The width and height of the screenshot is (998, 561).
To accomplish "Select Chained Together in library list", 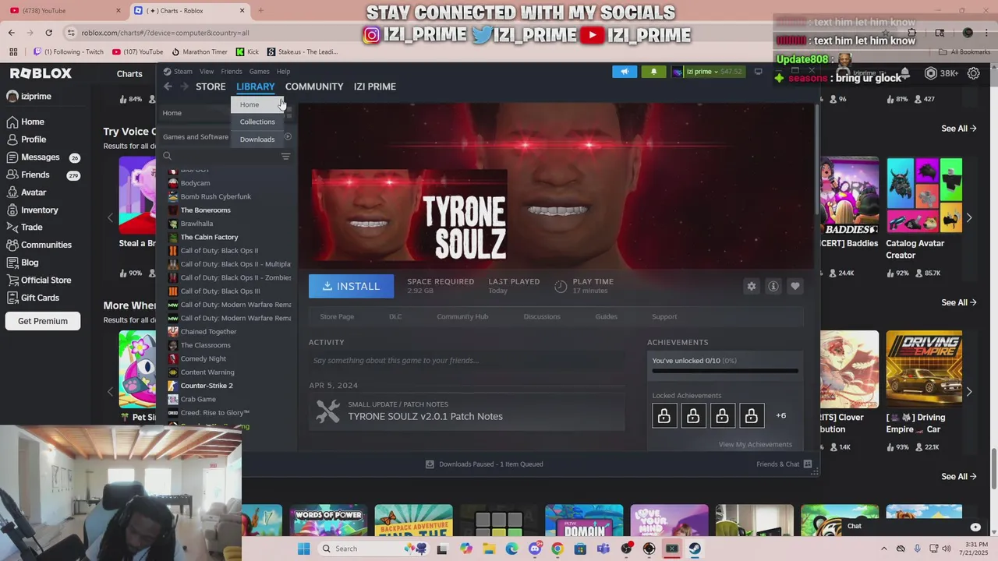I will tap(208, 332).
